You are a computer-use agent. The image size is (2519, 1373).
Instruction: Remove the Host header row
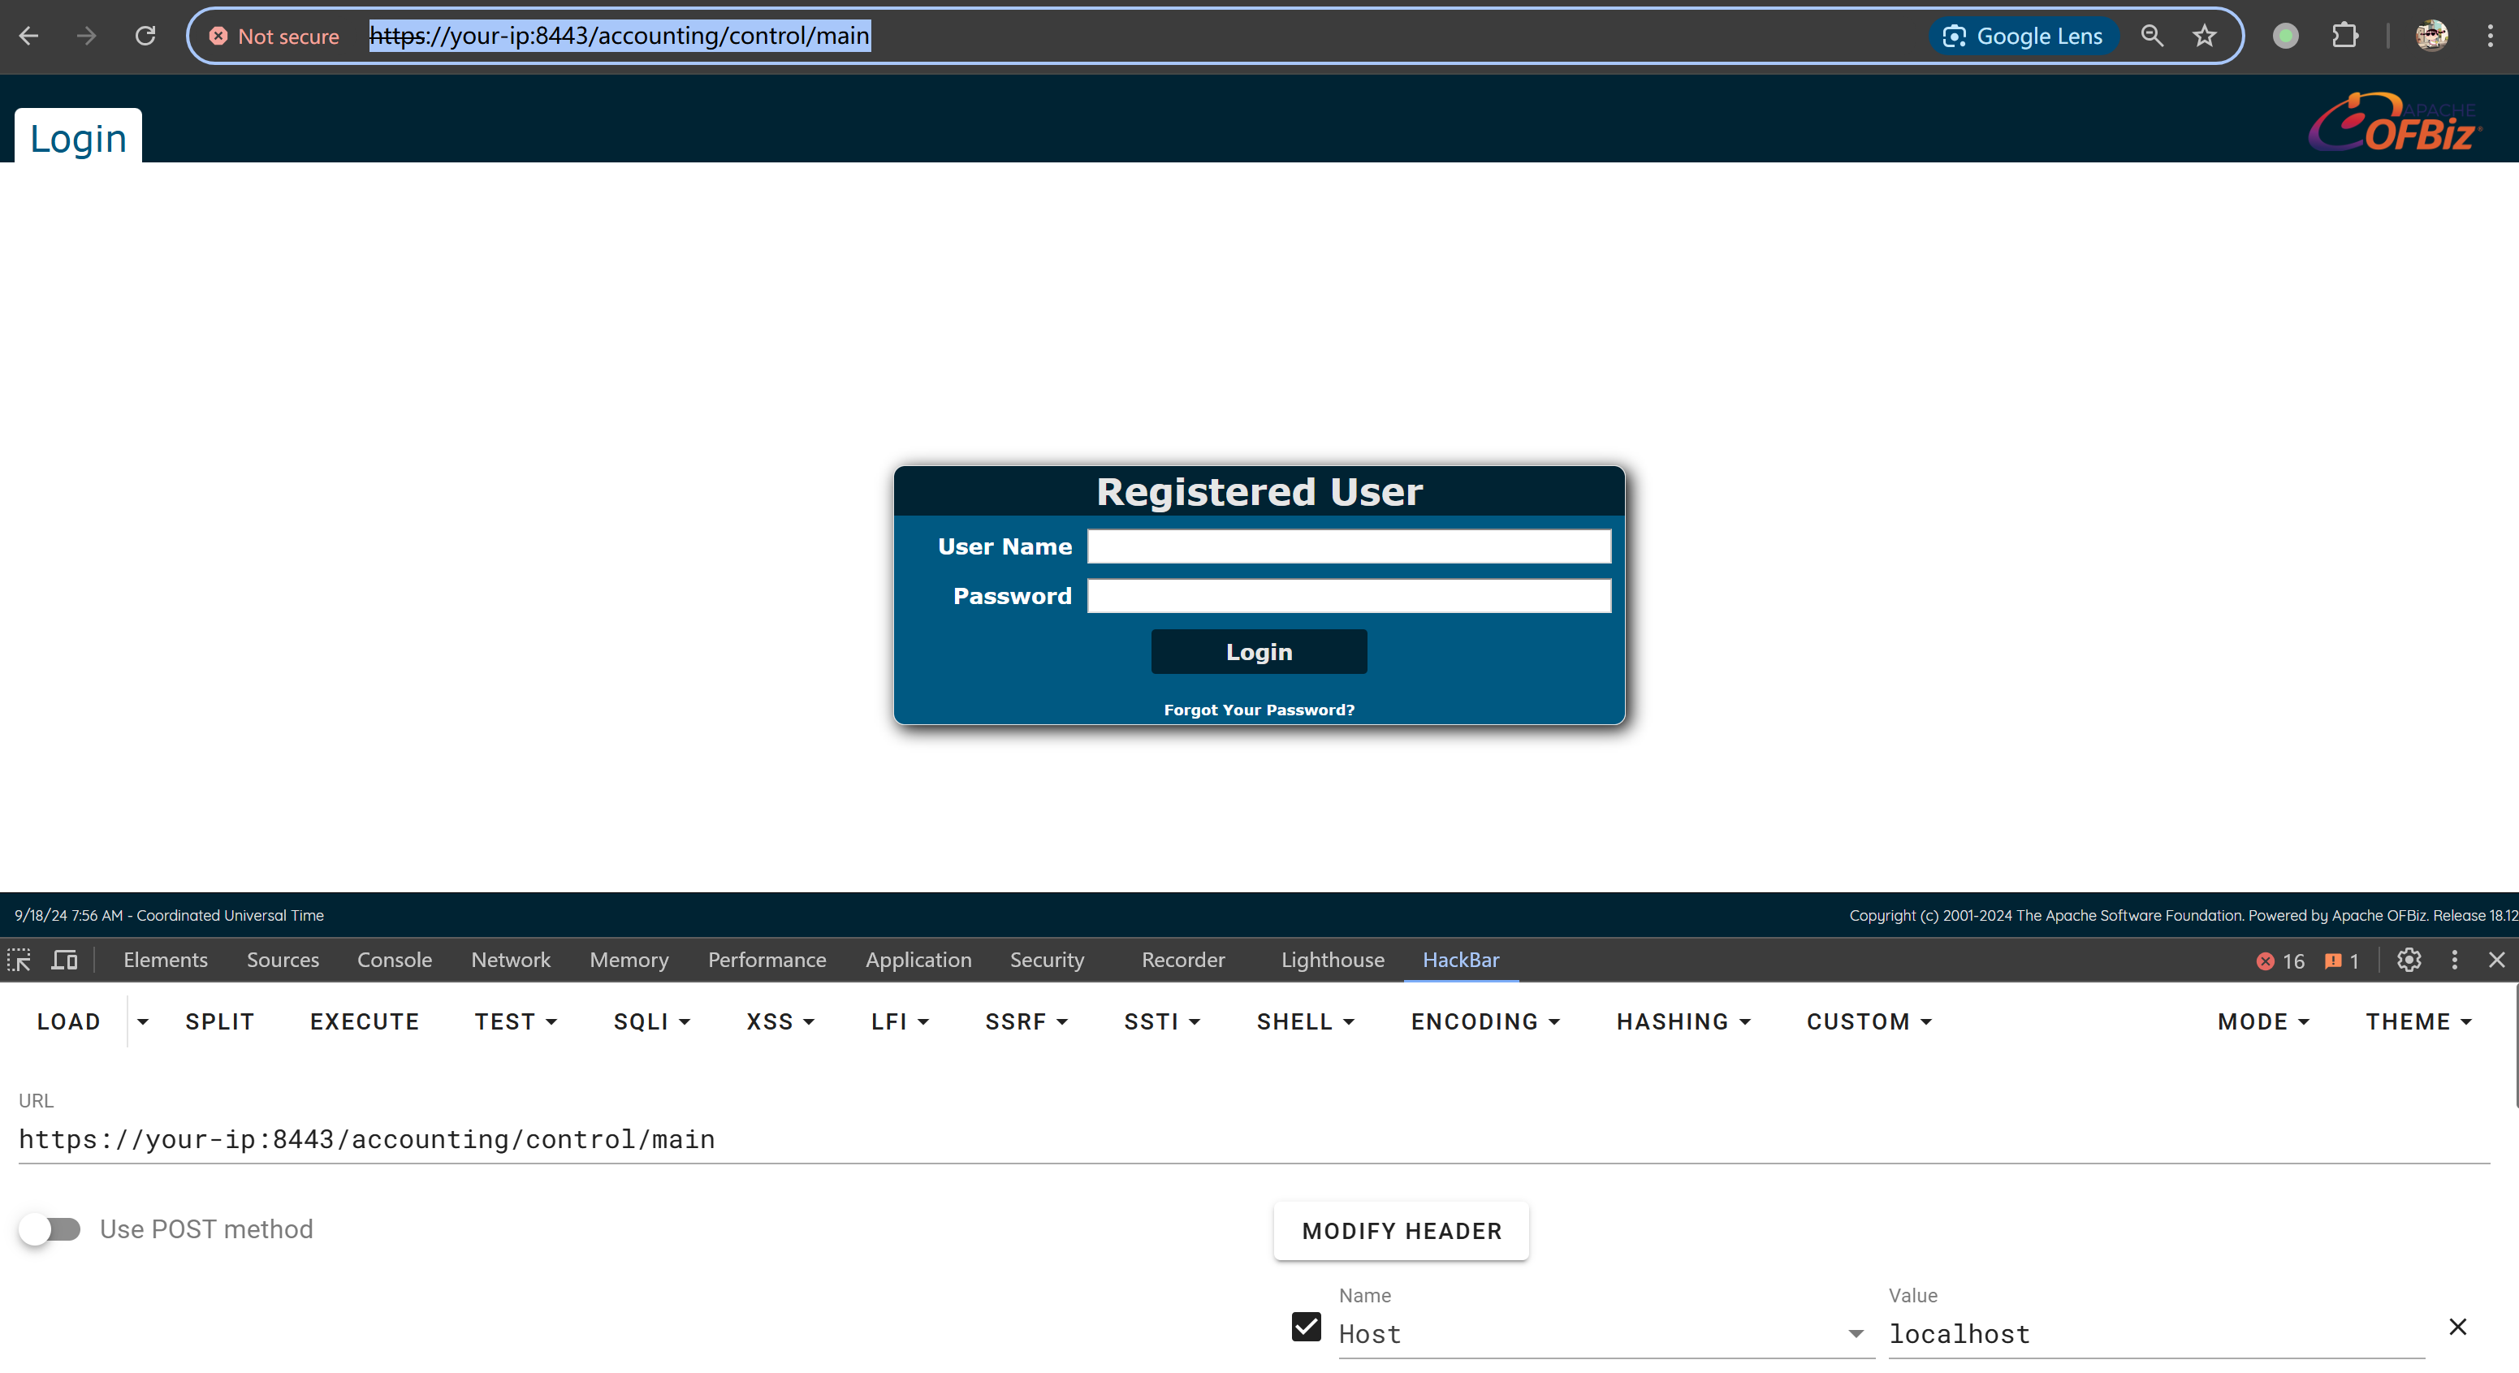pos(2456,1326)
